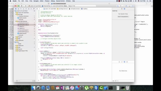Open the Debug navigator icon
This screenshot has height=91, width=161.
29,9
